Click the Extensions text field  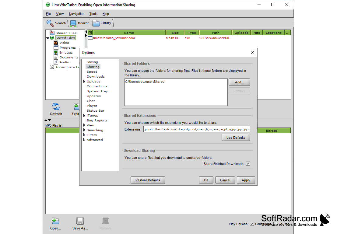pos(197,129)
